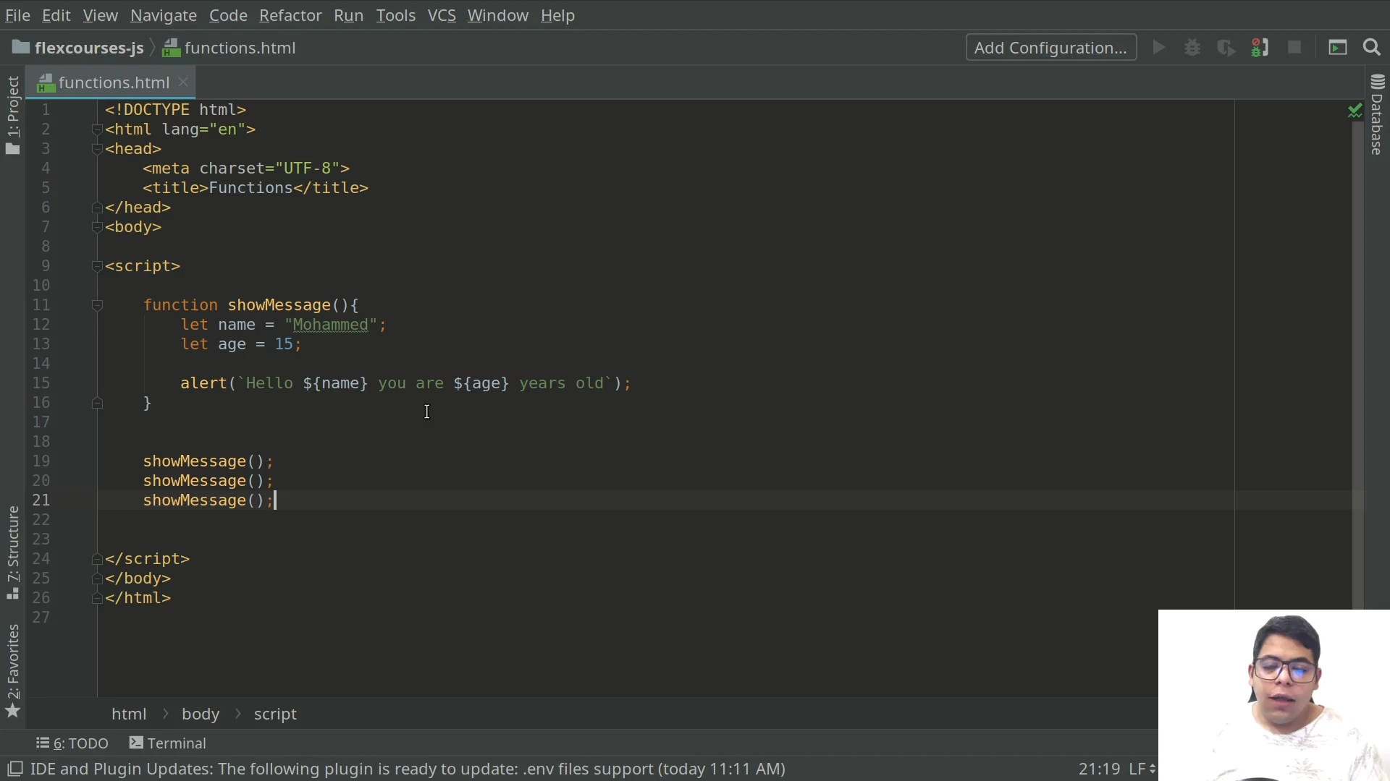Click the html breadcrumb at editor bottom
1390x781 pixels.
pos(129,714)
